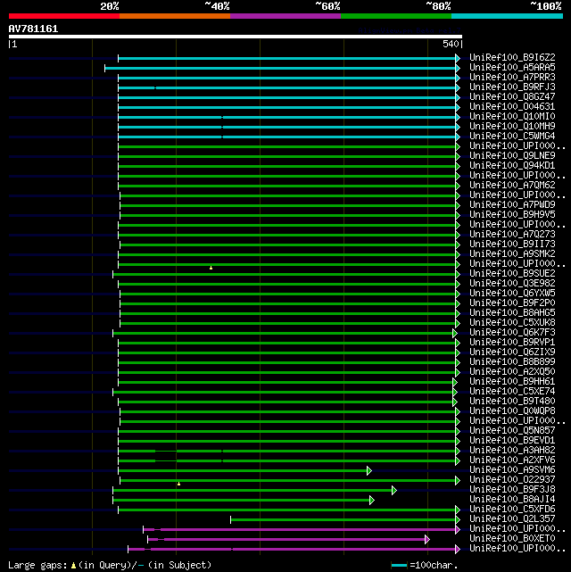The image size is (571, 572).
Task: Click the UniRef100_Q9LNE9 label
Action: (512, 156)
